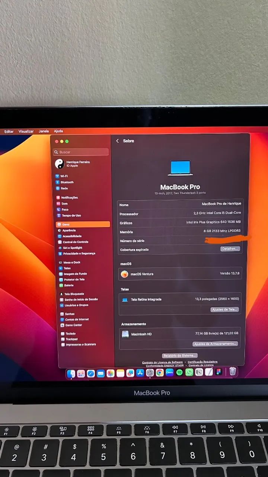Viewport: 268px width, 477px height.
Task: Open Relatório do Sistema... button
Action: [x=180, y=356]
